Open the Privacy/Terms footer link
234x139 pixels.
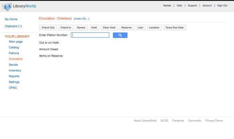click(214, 121)
